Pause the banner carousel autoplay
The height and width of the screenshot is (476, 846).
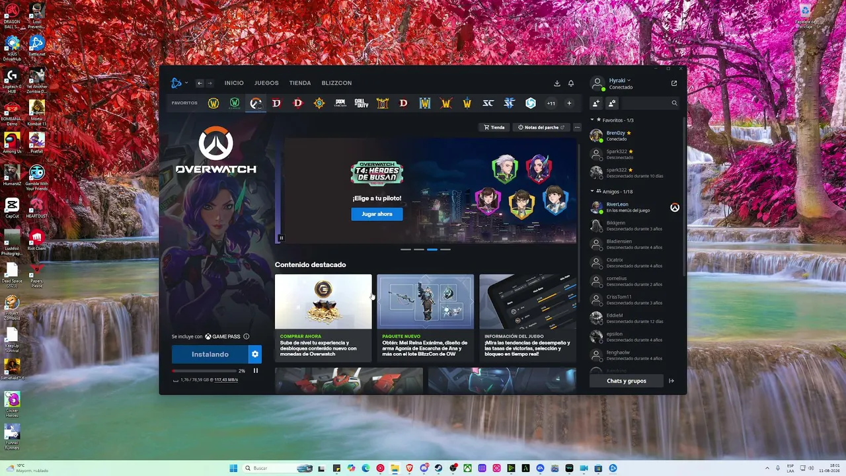click(281, 238)
